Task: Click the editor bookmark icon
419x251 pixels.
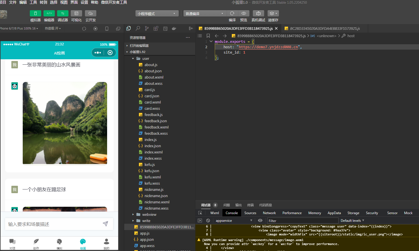Action: click(208, 36)
